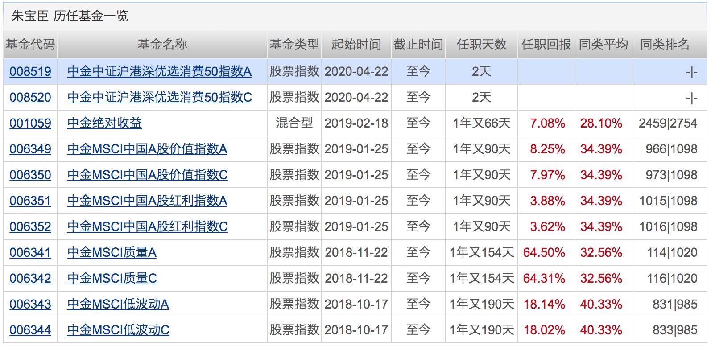The height and width of the screenshot is (354, 711).
Task: Open fund 中金MSCI中国A股红利指数A
Action: 147,201
